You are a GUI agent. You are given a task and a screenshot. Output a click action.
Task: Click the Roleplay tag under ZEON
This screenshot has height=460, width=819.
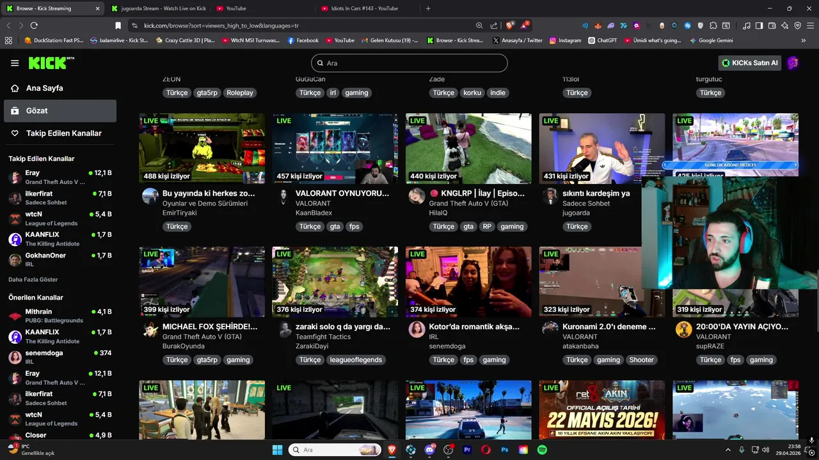(x=240, y=93)
